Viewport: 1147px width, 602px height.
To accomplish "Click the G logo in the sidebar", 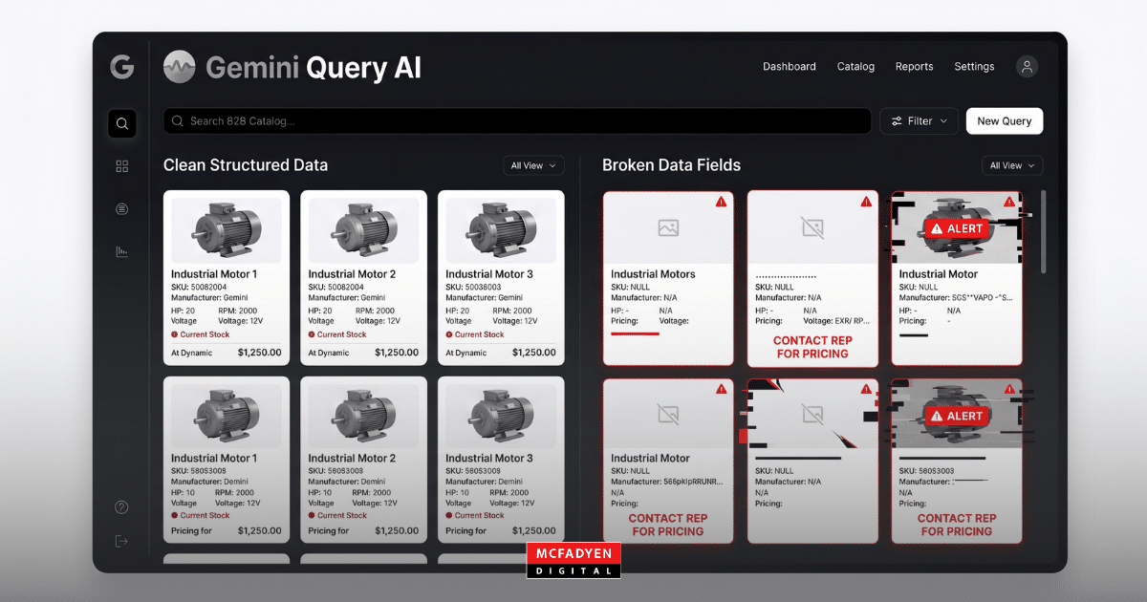I will 121,67.
